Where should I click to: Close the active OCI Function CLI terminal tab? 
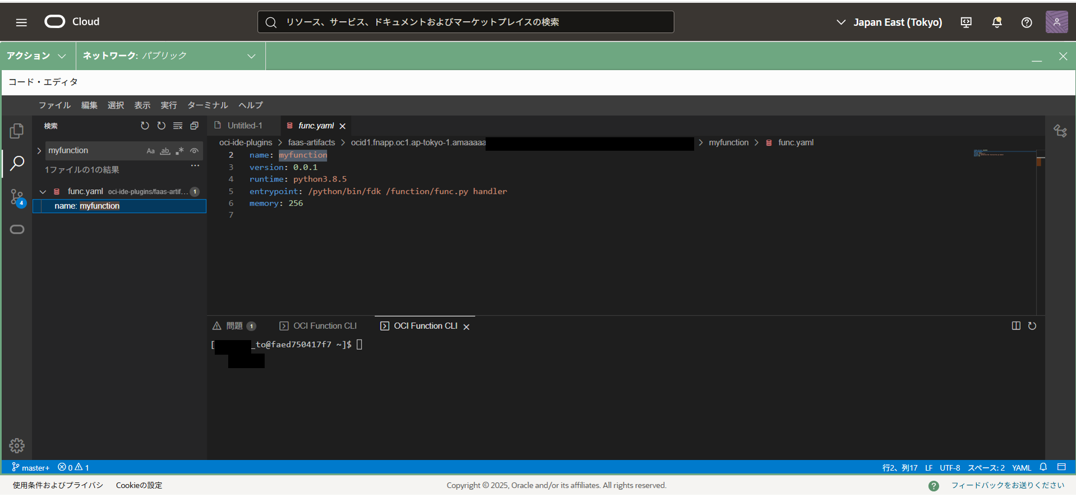pyautogui.click(x=466, y=327)
